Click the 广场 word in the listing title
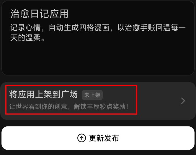 click(x=69, y=94)
